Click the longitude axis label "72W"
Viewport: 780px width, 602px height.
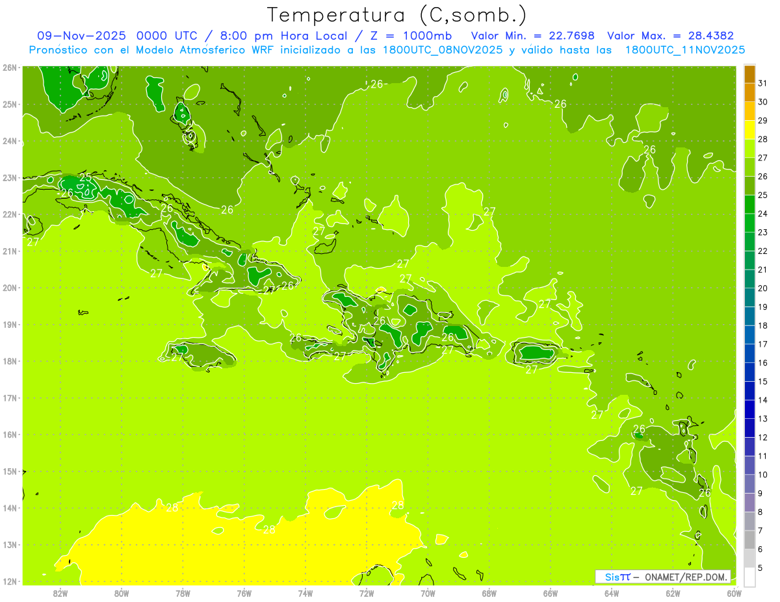coord(367,593)
